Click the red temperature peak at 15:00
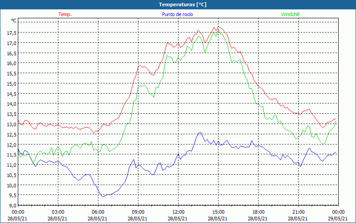This screenshot has height=223, width=356. coord(218,27)
